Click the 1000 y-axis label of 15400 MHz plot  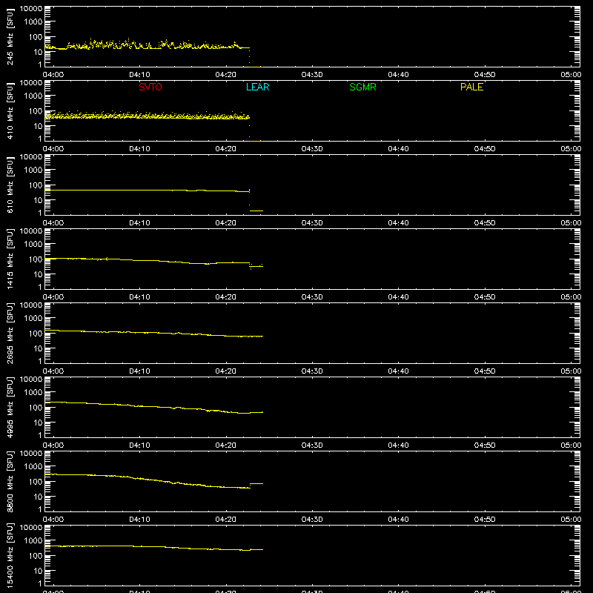click(33, 540)
